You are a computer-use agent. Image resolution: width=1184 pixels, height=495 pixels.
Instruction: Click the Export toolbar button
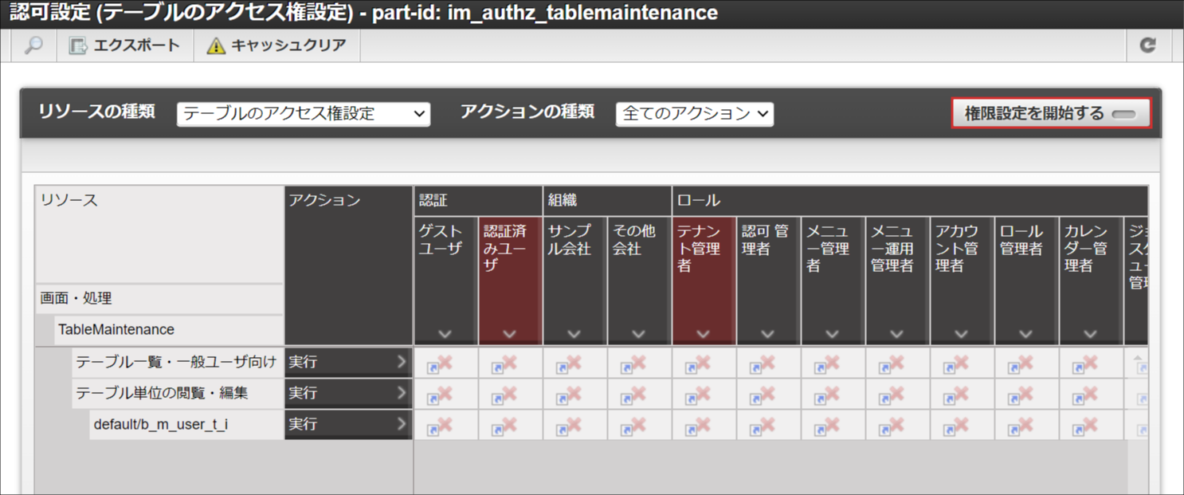pos(124,45)
